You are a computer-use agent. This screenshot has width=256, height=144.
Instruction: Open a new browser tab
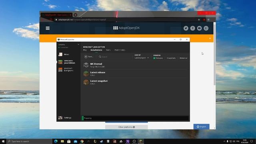point(76,15)
